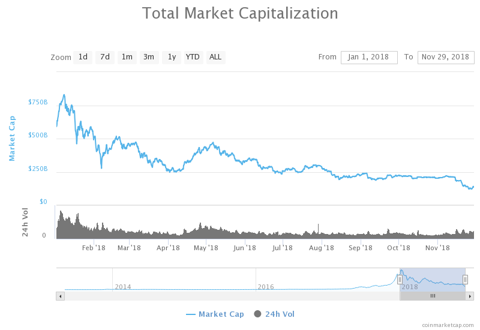Zoom chart to 1y
Image resolution: width=480 pixels, height=330 pixels.
pos(172,57)
